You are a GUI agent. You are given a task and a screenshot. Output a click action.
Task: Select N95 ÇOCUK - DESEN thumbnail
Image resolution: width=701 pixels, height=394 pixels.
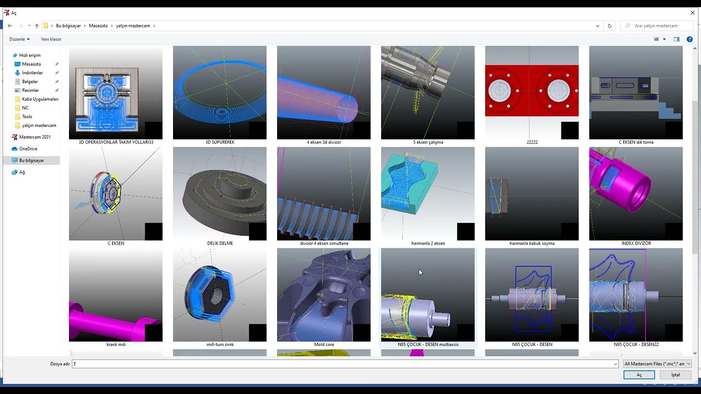point(532,295)
